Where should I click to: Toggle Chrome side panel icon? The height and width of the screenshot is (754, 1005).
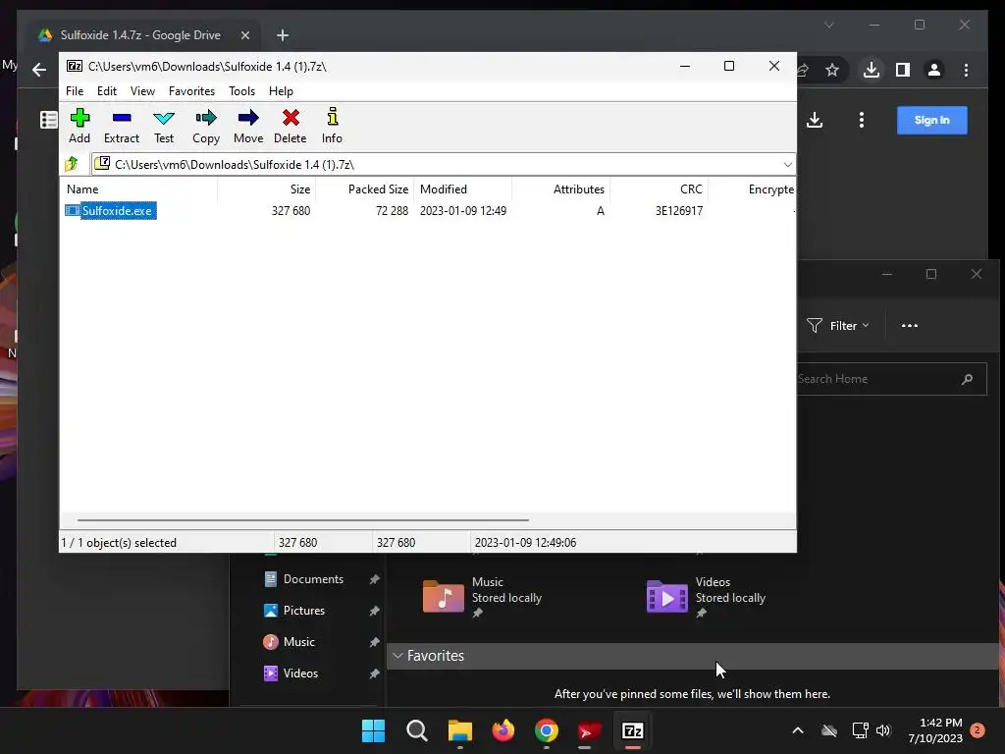903,70
